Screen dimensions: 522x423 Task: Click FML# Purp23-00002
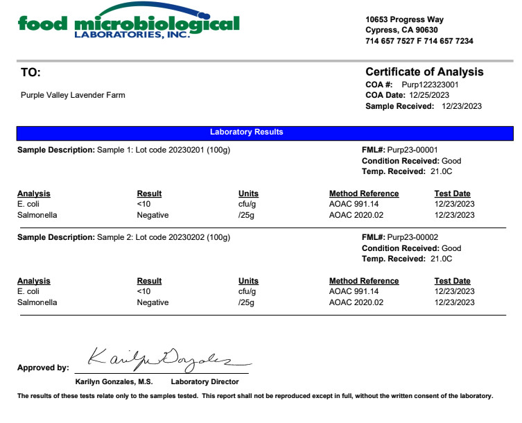(400, 237)
